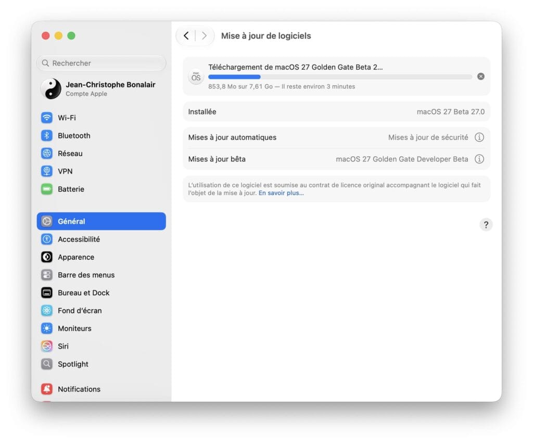Show info for Mises à jour automatiques
This screenshot has height=443, width=533.
479,137
